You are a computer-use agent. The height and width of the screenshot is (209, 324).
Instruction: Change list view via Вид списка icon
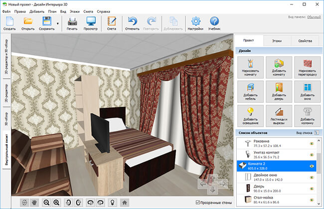[317, 133]
